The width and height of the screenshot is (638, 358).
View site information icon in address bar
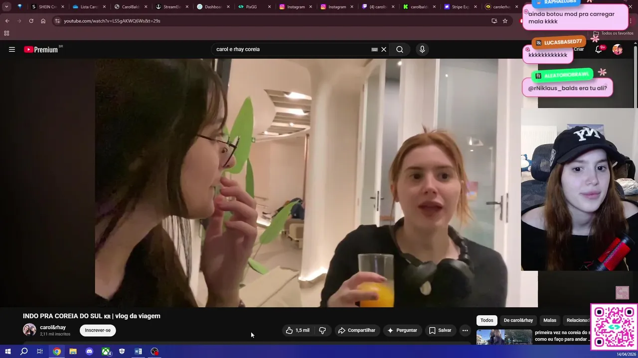pyautogui.click(x=57, y=21)
